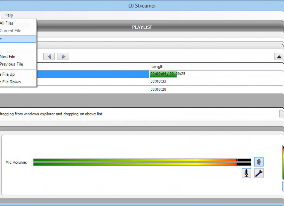The height and width of the screenshot is (206, 284).
Task: Toggle the microphone icon button
Action: coord(246,173)
